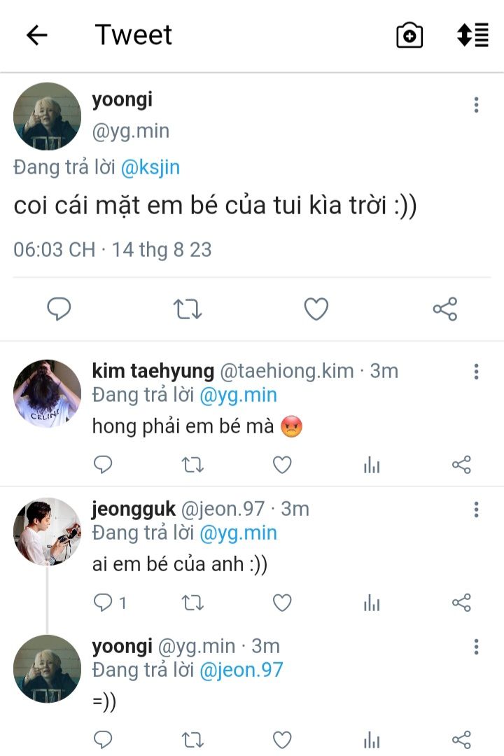Like kim taehyung's reply
Screen dimensions: 504x756
[282, 465]
